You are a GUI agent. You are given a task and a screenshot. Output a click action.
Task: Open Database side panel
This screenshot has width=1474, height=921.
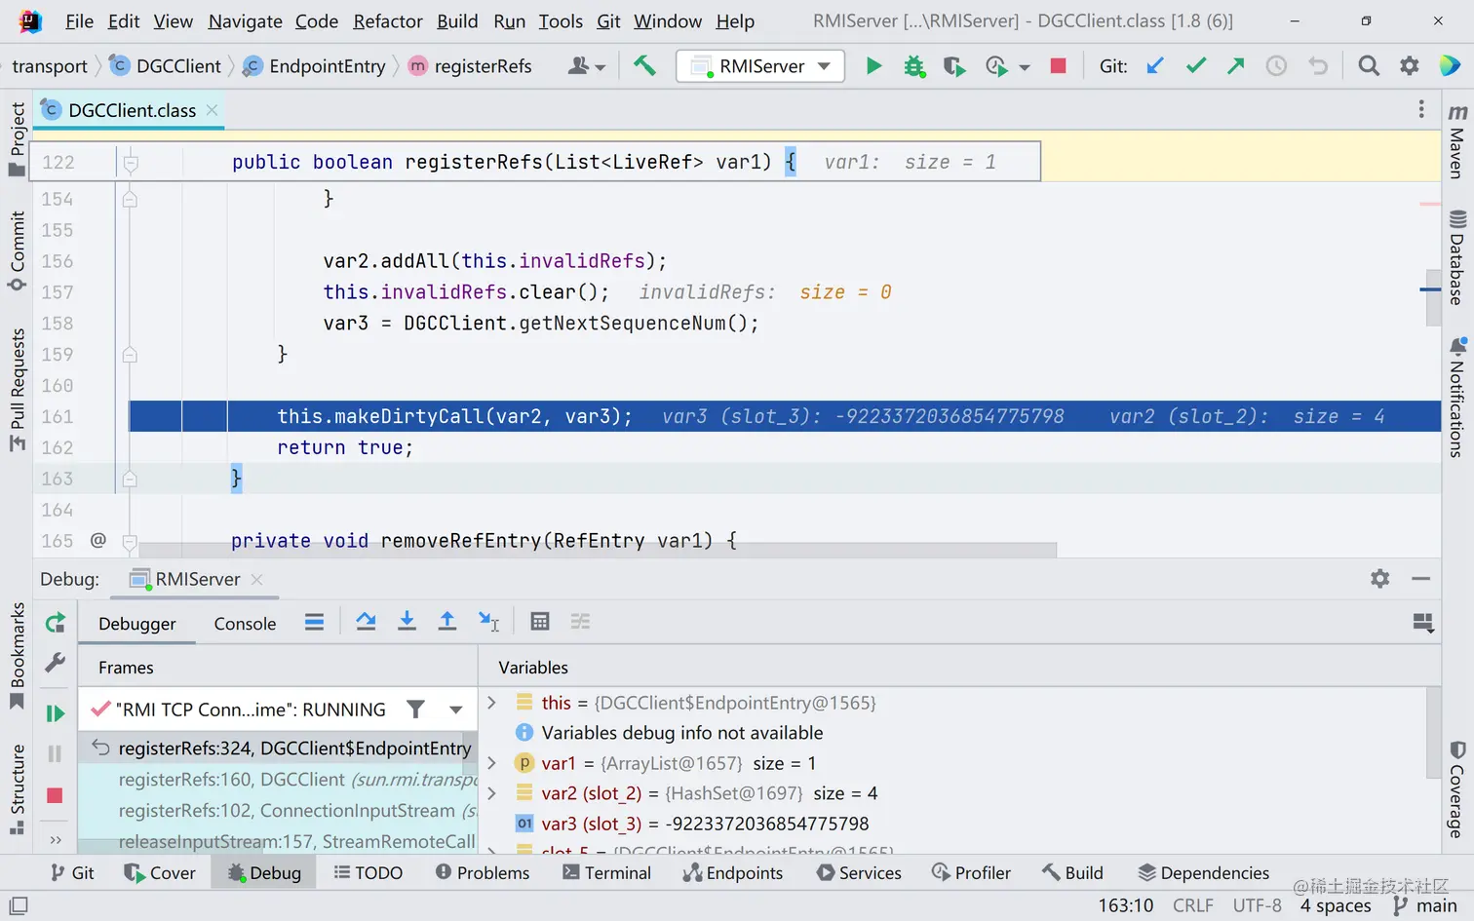click(1457, 258)
